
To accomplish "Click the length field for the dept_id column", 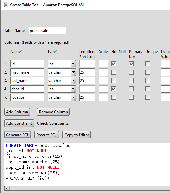I will (87, 89).
